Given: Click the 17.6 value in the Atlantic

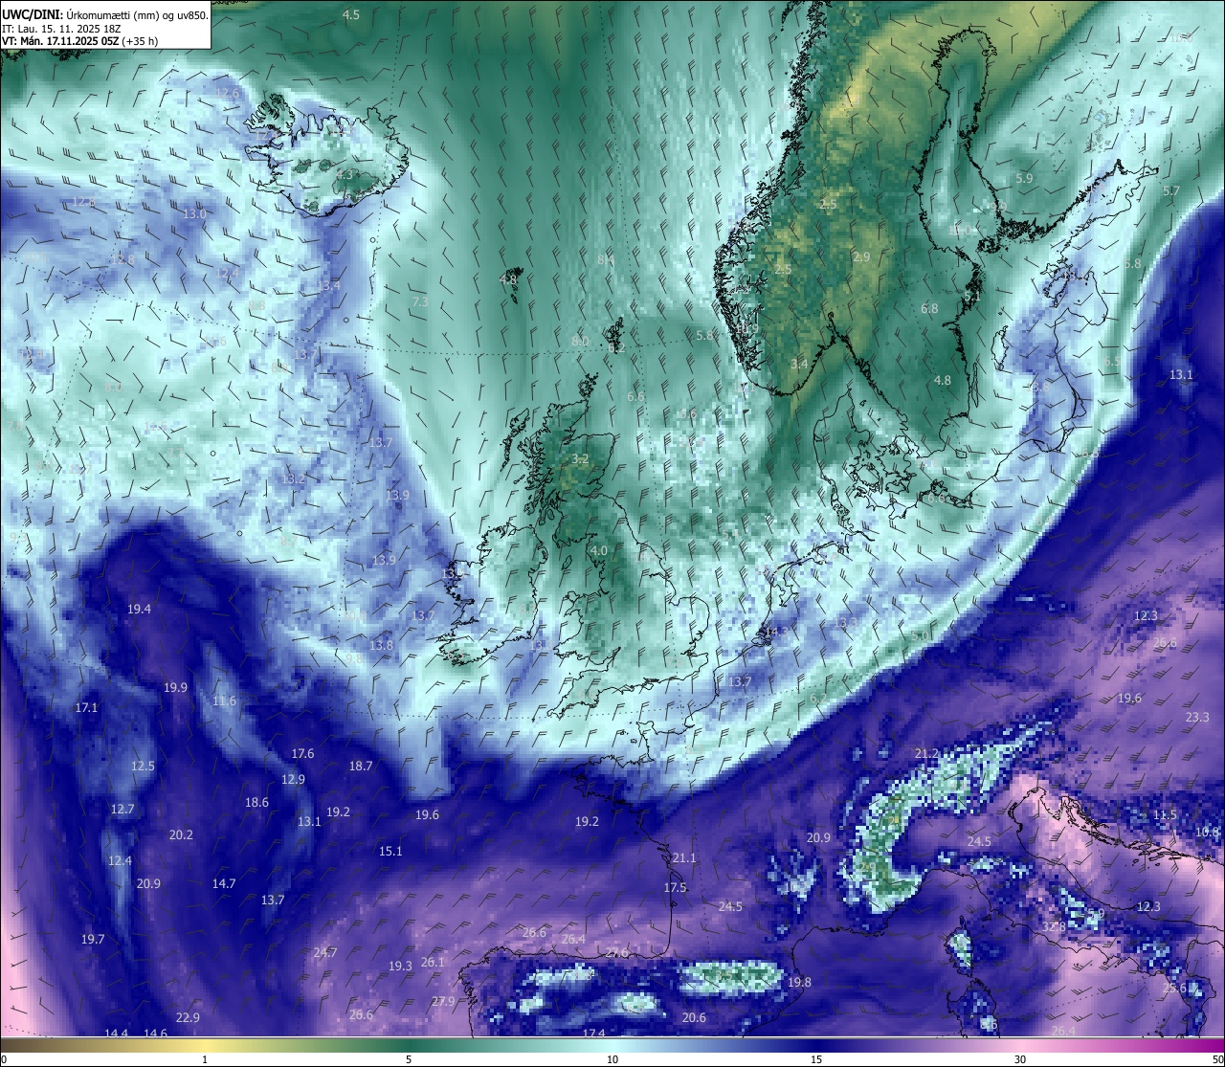Looking at the screenshot, I should (x=302, y=753).
